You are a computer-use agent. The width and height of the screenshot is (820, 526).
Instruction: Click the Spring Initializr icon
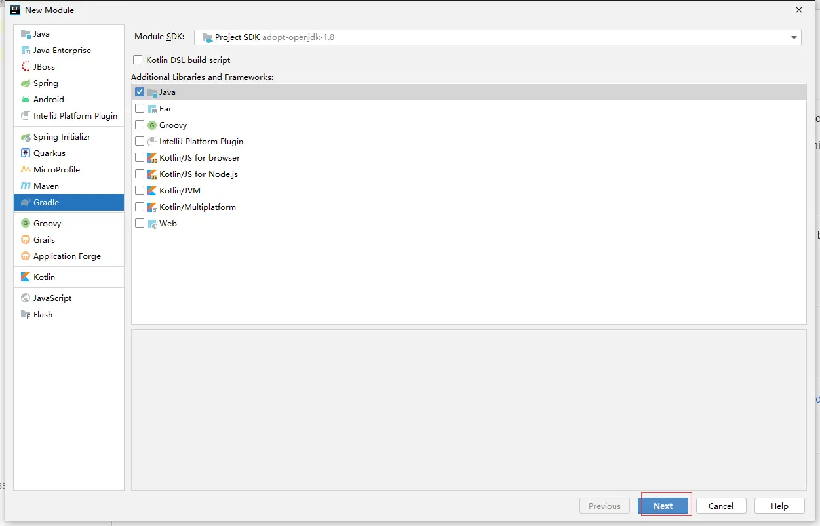[26, 137]
